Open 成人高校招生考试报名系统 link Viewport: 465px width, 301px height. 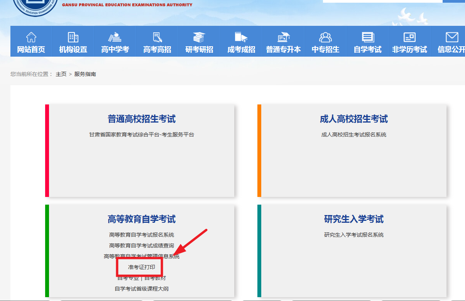[x=353, y=135]
